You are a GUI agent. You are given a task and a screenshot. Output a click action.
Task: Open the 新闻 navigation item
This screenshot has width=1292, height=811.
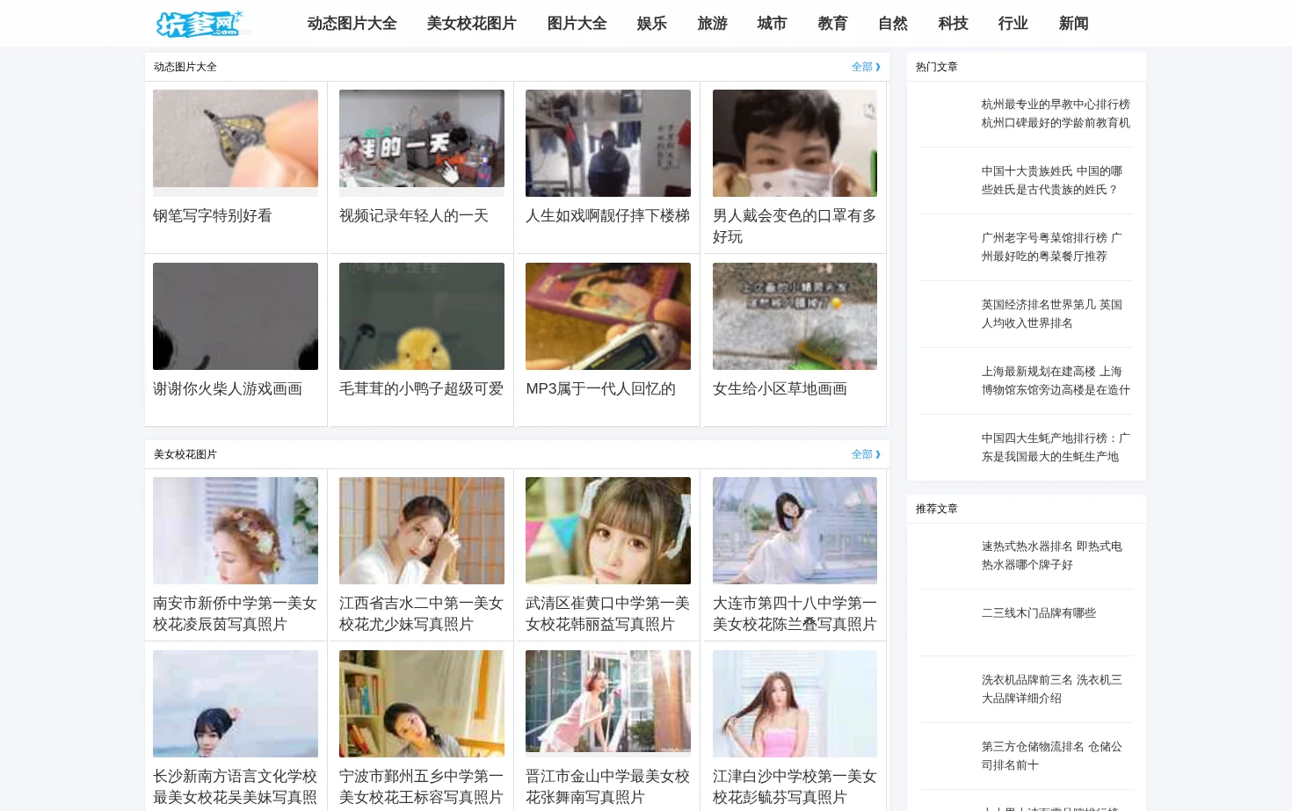[1073, 24]
